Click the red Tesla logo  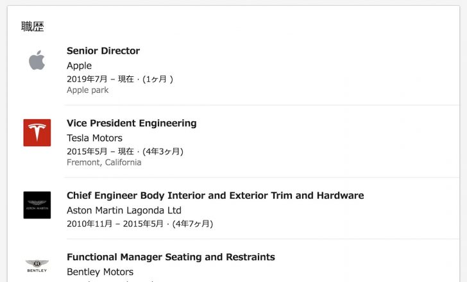click(x=37, y=133)
